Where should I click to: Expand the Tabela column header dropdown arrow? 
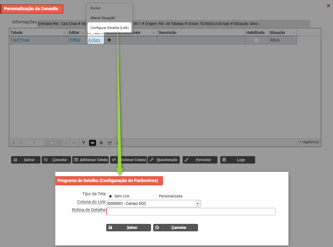pyautogui.click(x=64, y=33)
